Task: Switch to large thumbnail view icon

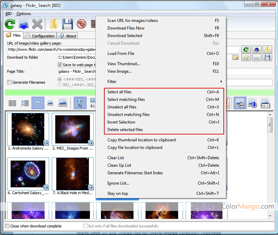Action: [x=62, y=103]
